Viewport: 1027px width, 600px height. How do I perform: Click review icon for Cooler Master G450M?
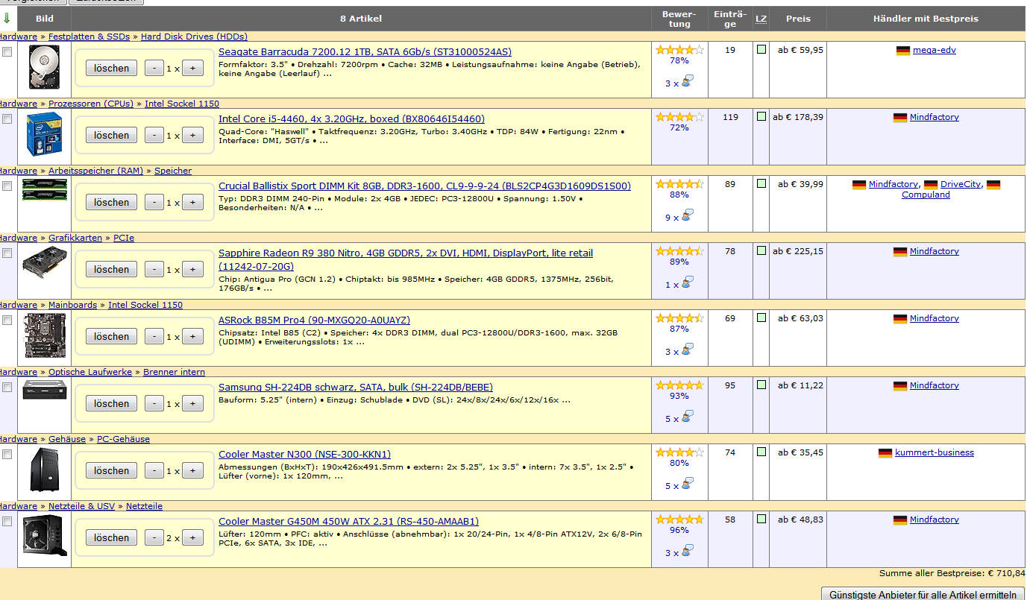687,551
